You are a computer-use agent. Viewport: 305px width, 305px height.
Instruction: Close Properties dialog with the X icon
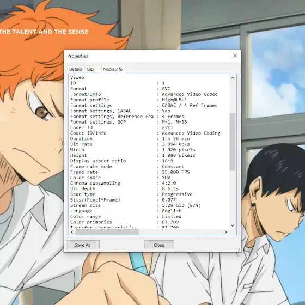point(235,56)
